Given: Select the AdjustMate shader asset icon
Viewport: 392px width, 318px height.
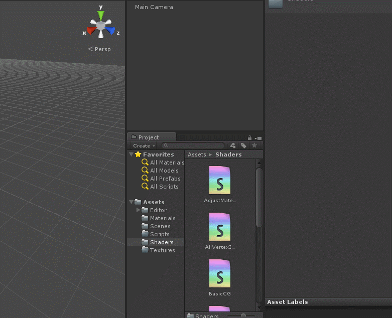Looking at the screenshot, I should 219,181.
